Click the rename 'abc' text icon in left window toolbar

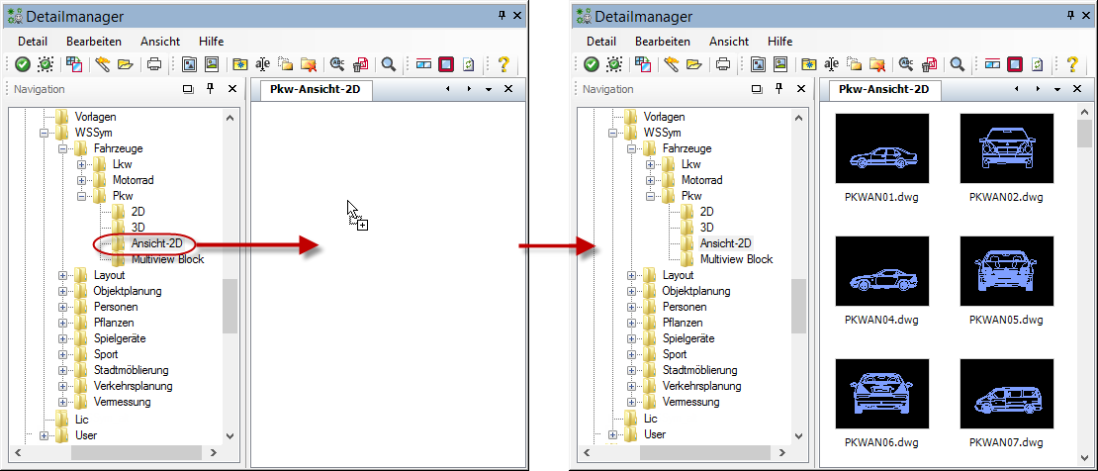click(x=262, y=64)
